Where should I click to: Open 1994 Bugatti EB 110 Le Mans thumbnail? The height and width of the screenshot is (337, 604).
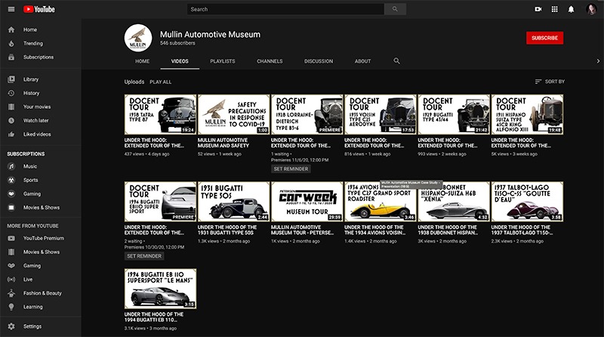pos(160,289)
